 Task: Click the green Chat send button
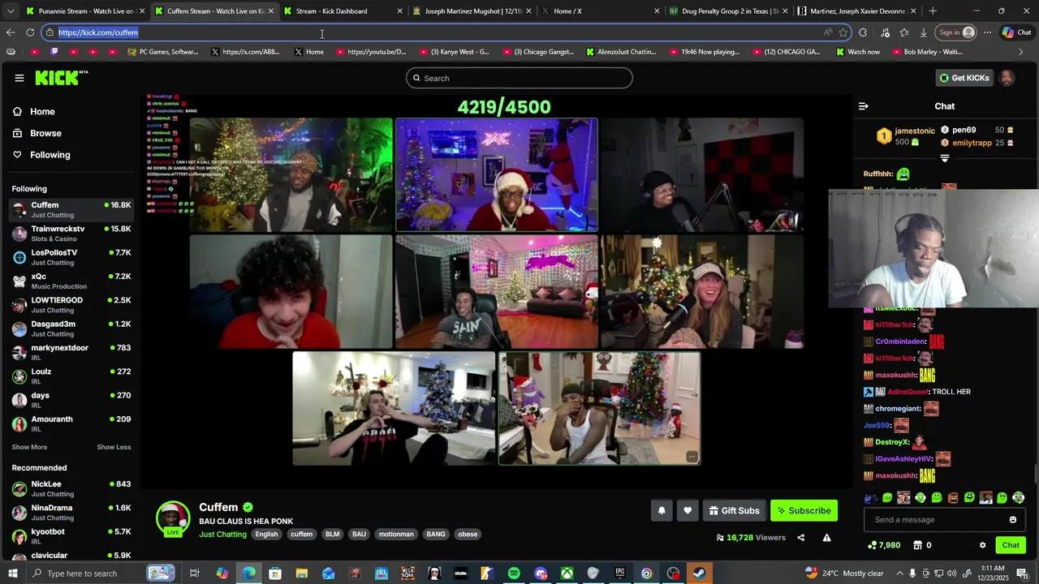tap(1011, 545)
